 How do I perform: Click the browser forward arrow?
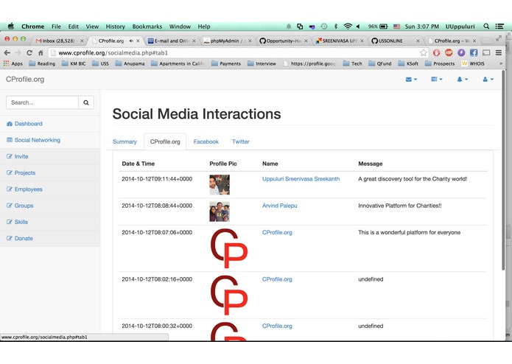point(18,52)
